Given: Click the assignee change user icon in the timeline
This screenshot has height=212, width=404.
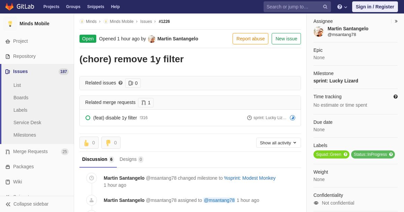Looking at the screenshot, I should pos(92,200).
